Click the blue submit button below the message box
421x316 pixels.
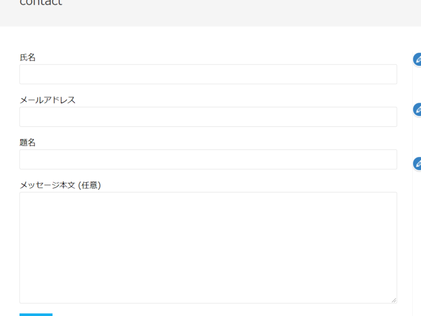pos(36,315)
